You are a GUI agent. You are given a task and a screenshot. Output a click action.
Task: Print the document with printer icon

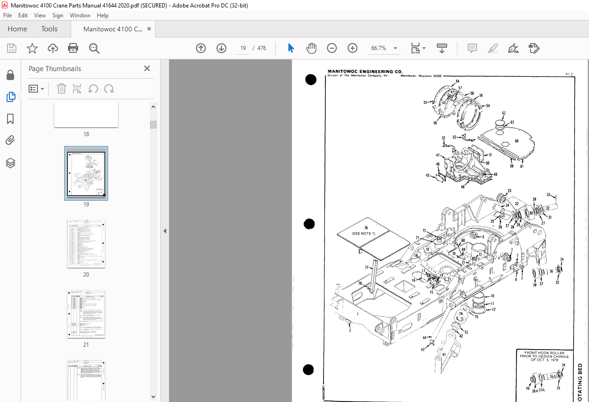[x=73, y=48]
